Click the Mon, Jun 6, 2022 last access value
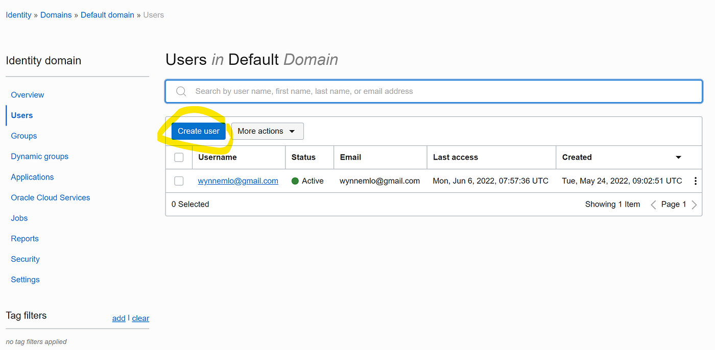The image size is (715, 350). pyautogui.click(x=490, y=181)
